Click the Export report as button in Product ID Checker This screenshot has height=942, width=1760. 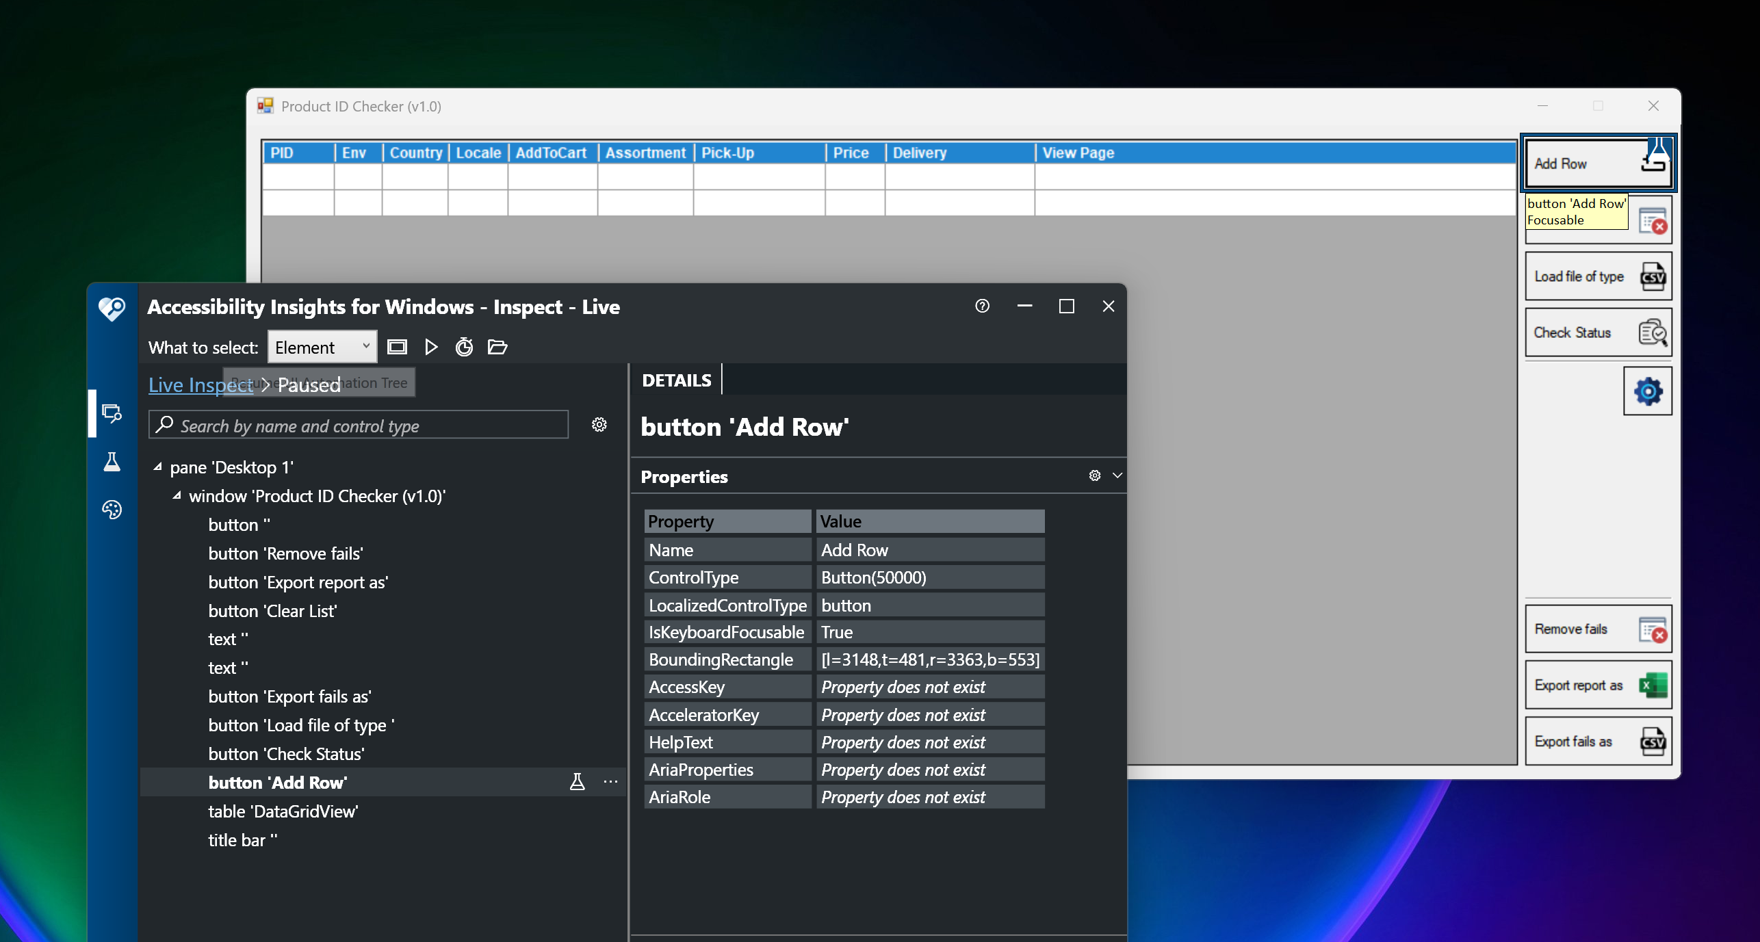tap(1599, 685)
